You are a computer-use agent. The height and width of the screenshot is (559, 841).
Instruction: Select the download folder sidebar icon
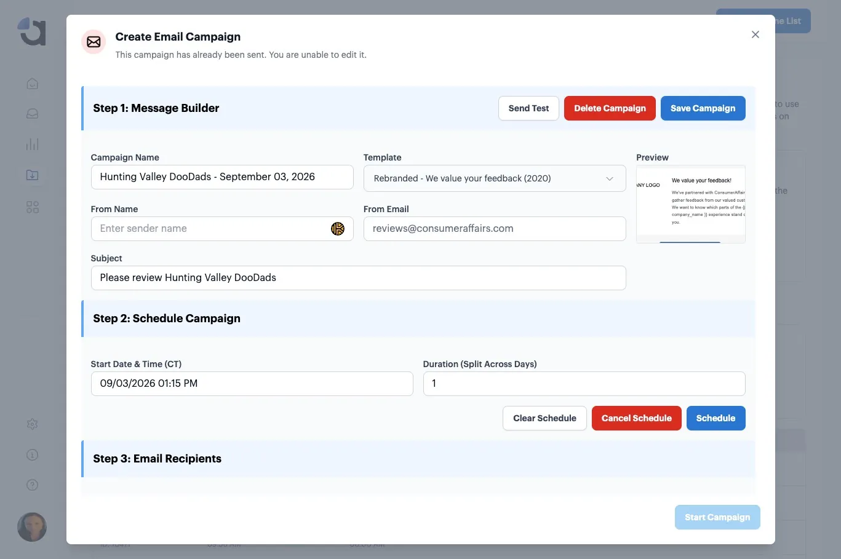(x=33, y=175)
